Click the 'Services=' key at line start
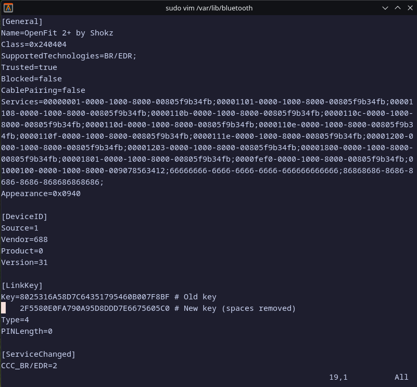The width and height of the screenshot is (417, 387). point(22,102)
